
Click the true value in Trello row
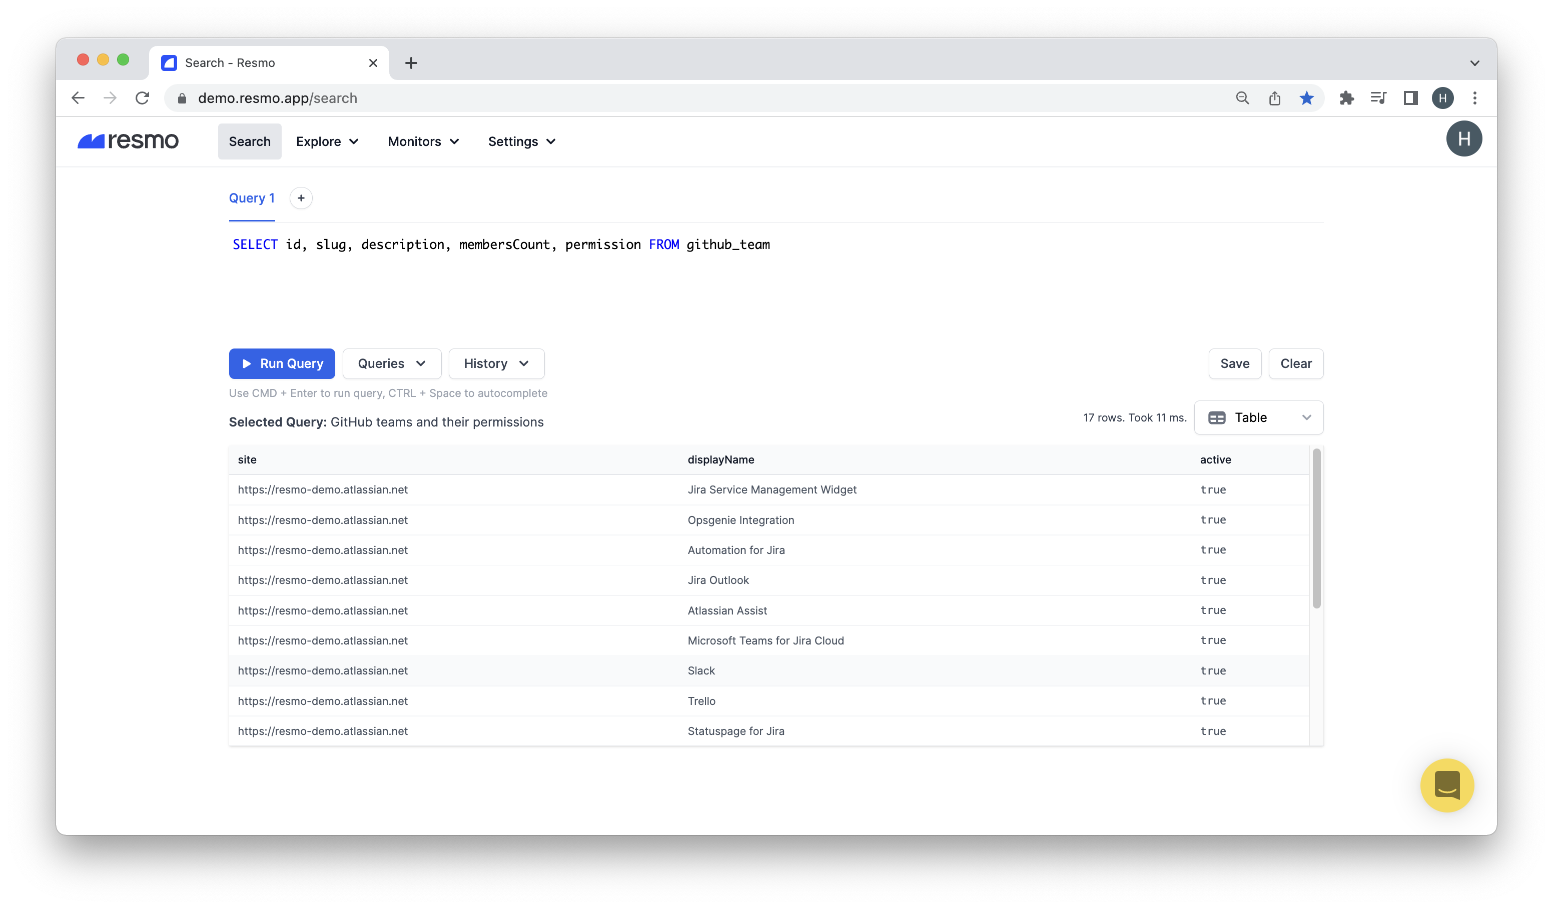click(x=1212, y=701)
